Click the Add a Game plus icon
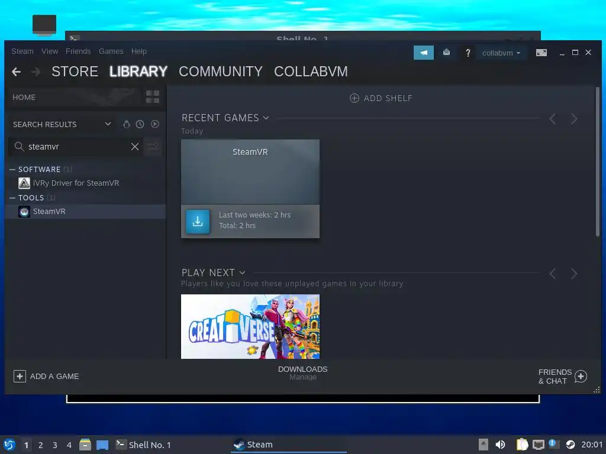This screenshot has height=454, width=606. pyautogui.click(x=20, y=376)
